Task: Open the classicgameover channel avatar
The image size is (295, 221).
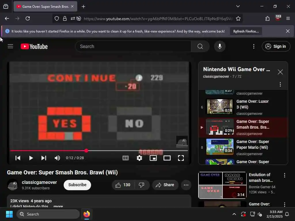Action: [13, 185]
